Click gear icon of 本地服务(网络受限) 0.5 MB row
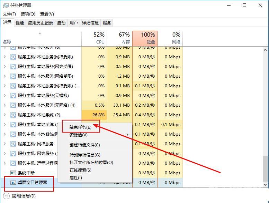Screen dimensions: 269x203 tap(13, 67)
